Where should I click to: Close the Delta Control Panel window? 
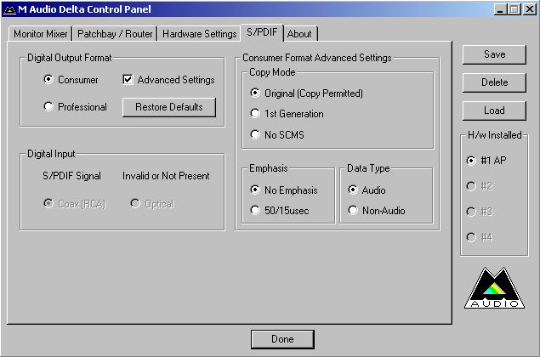pyautogui.click(x=530, y=9)
